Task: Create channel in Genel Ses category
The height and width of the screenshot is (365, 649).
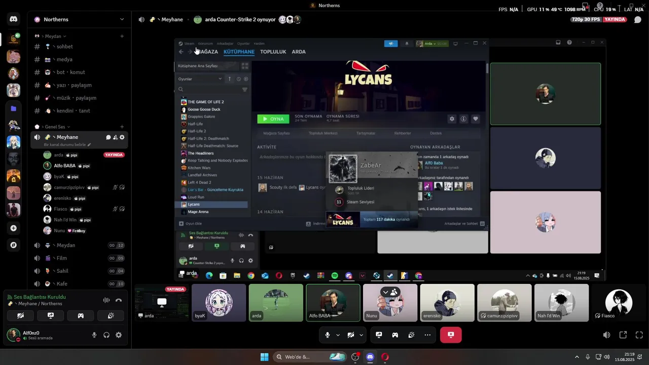Action: (122, 127)
